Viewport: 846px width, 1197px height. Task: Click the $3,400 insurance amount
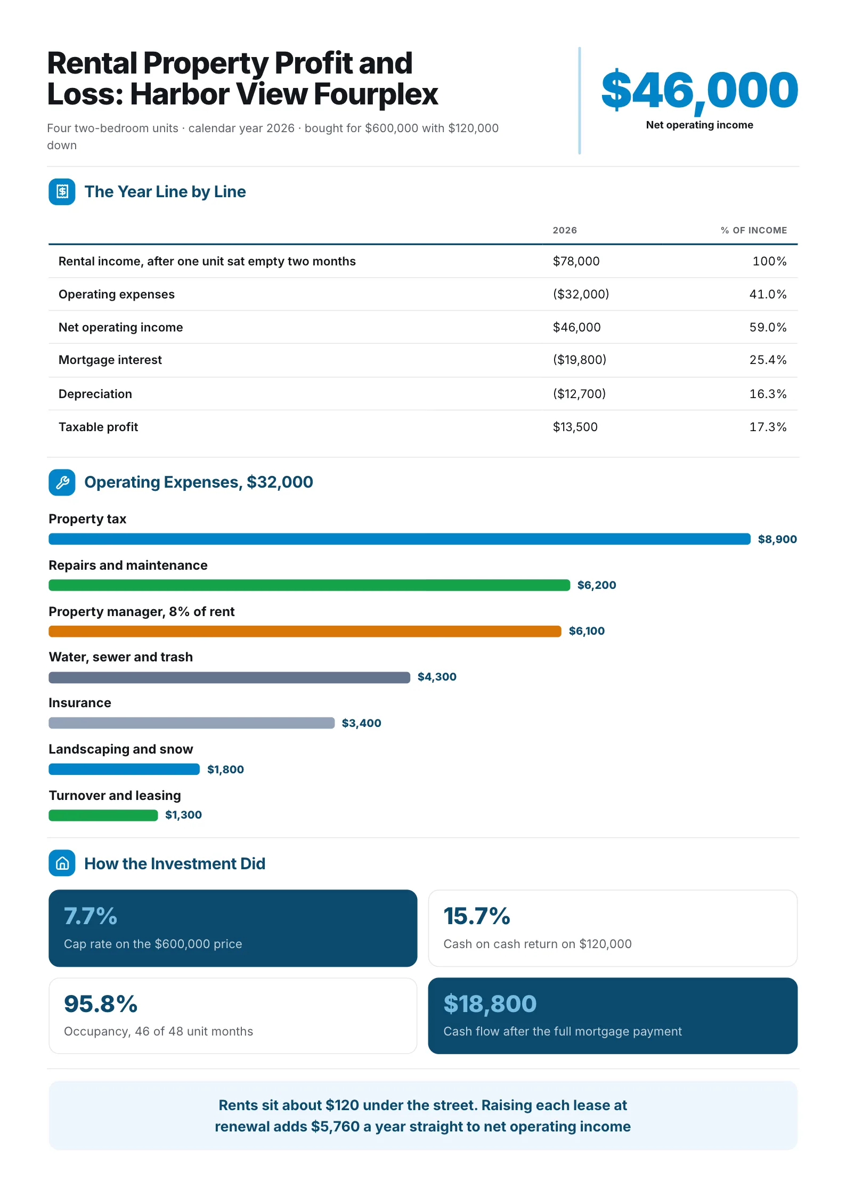pos(361,723)
